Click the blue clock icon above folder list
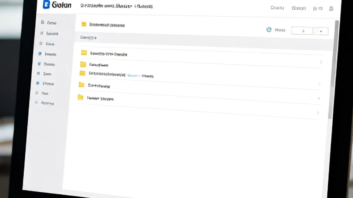 point(269,29)
